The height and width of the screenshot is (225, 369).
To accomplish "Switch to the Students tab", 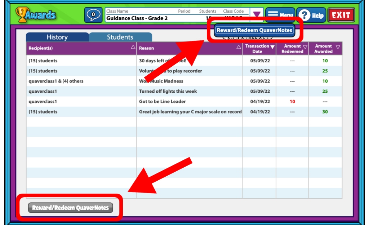I will [x=120, y=37].
